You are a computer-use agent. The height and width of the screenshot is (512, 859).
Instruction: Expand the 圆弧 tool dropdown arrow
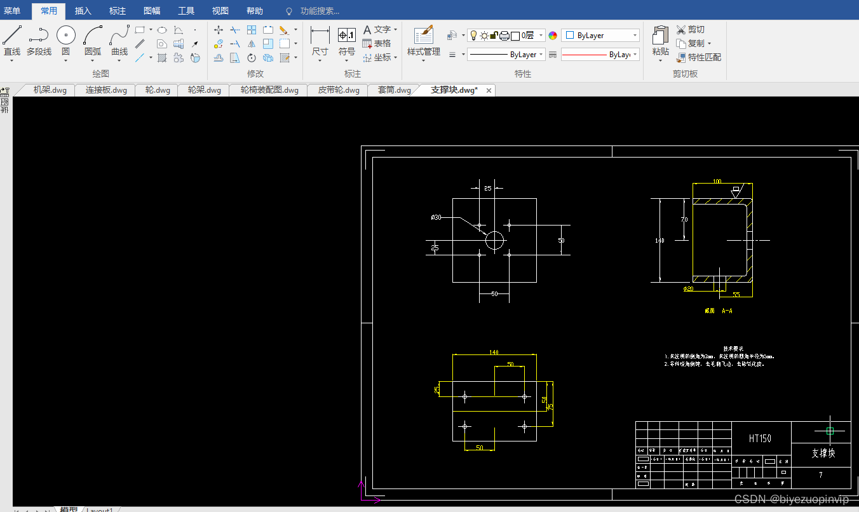click(x=93, y=61)
